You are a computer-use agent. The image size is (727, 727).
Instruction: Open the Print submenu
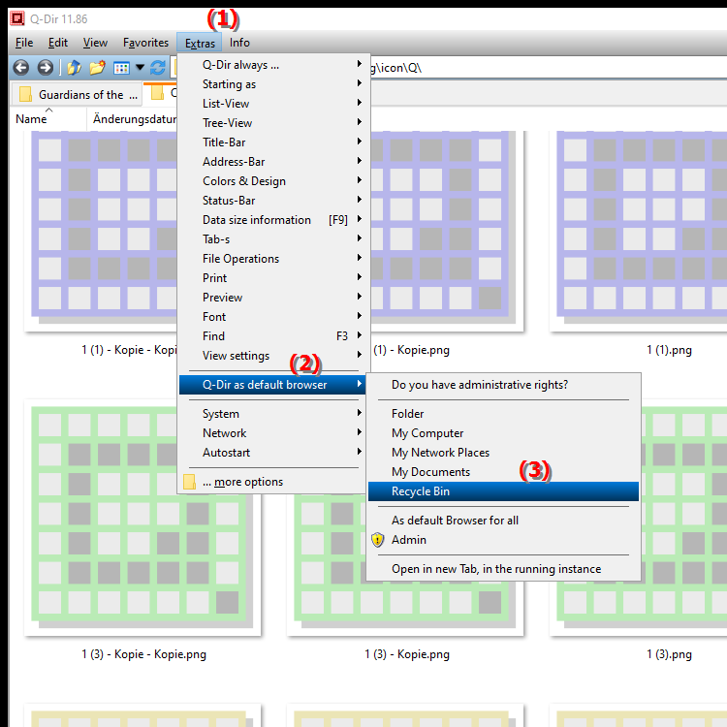(272, 278)
